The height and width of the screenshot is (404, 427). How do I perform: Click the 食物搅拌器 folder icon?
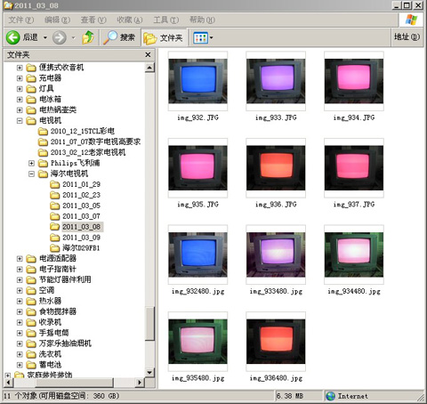coord(31,311)
